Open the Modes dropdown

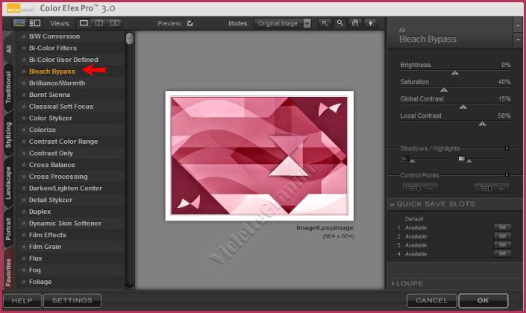[x=307, y=23]
